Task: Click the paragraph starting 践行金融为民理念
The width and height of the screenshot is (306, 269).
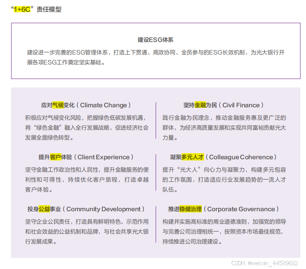Action: [224, 128]
